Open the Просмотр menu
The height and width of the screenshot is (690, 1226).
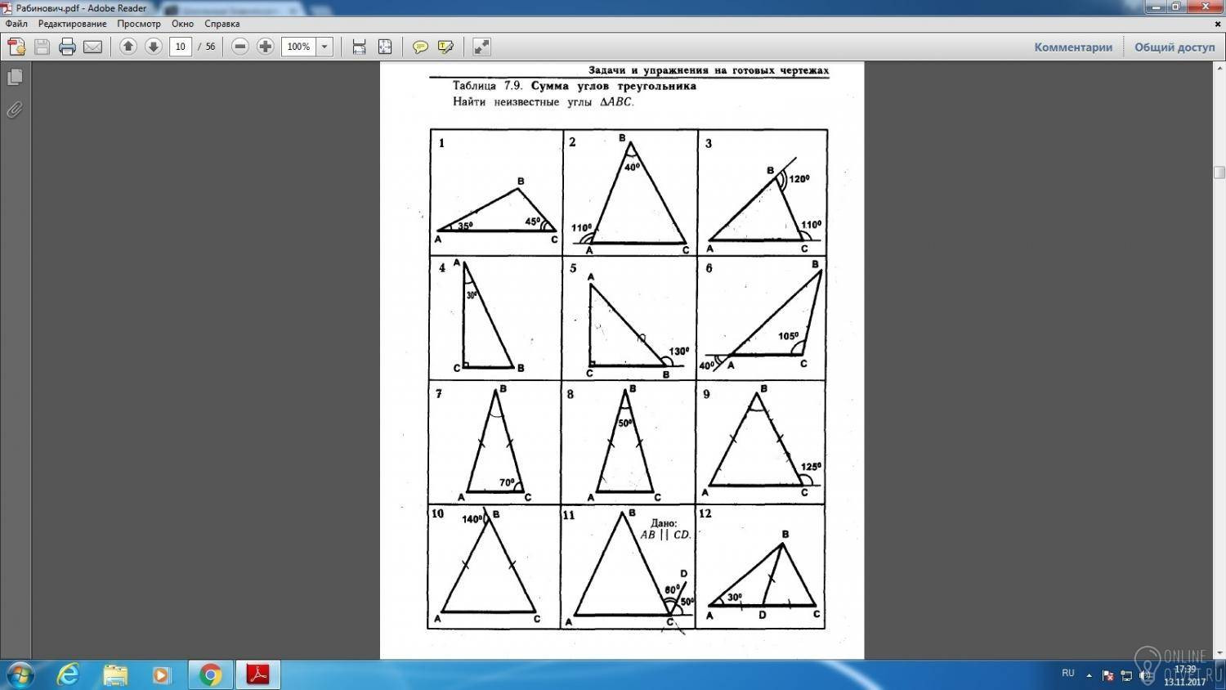coord(139,24)
